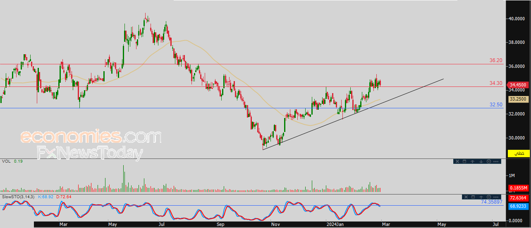Move the VOL panel up

click(473, 161)
